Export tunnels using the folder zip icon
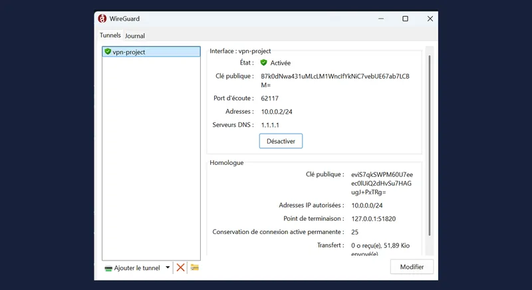The width and height of the screenshot is (532, 290). coord(194,267)
